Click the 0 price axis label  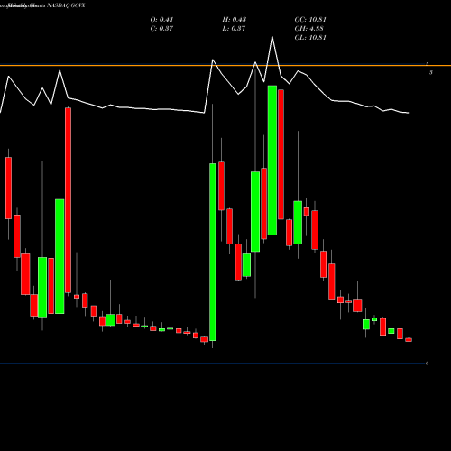pyautogui.click(x=427, y=364)
